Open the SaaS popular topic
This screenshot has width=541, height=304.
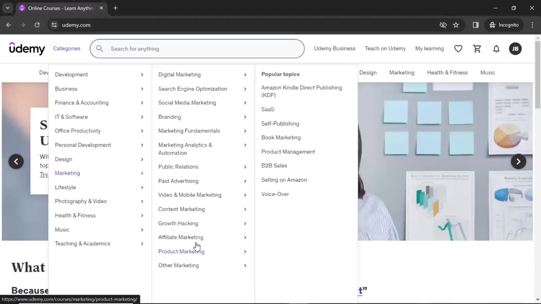pyautogui.click(x=268, y=109)
